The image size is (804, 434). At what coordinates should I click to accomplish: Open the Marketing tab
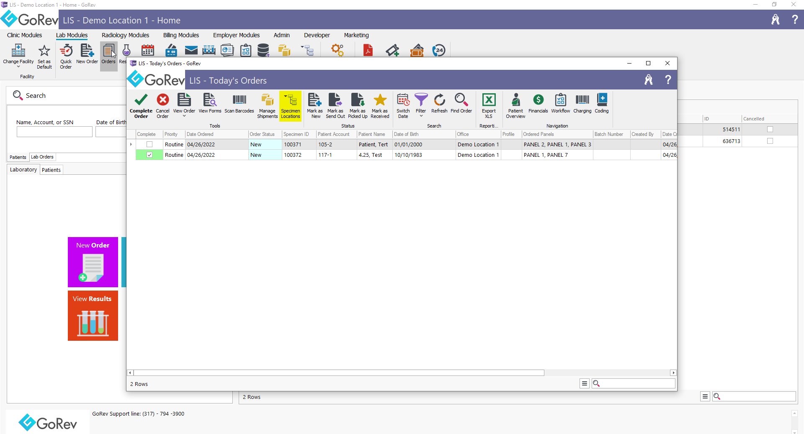pos(356,35)
